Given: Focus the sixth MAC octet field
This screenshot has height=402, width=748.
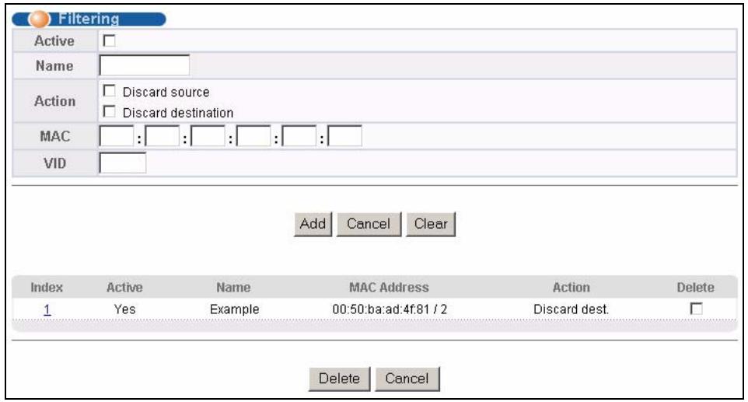Looking at the screenshot, I should (x=345, y=136).
